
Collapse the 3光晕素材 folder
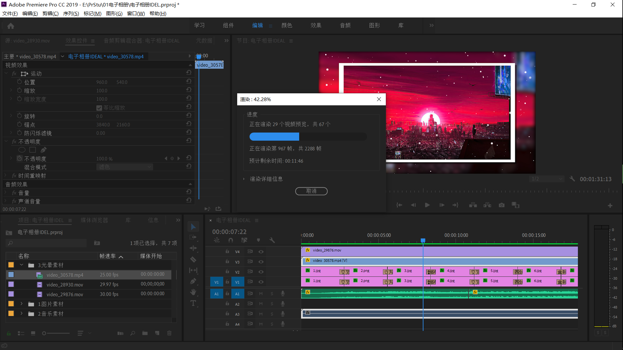point(21,265)
